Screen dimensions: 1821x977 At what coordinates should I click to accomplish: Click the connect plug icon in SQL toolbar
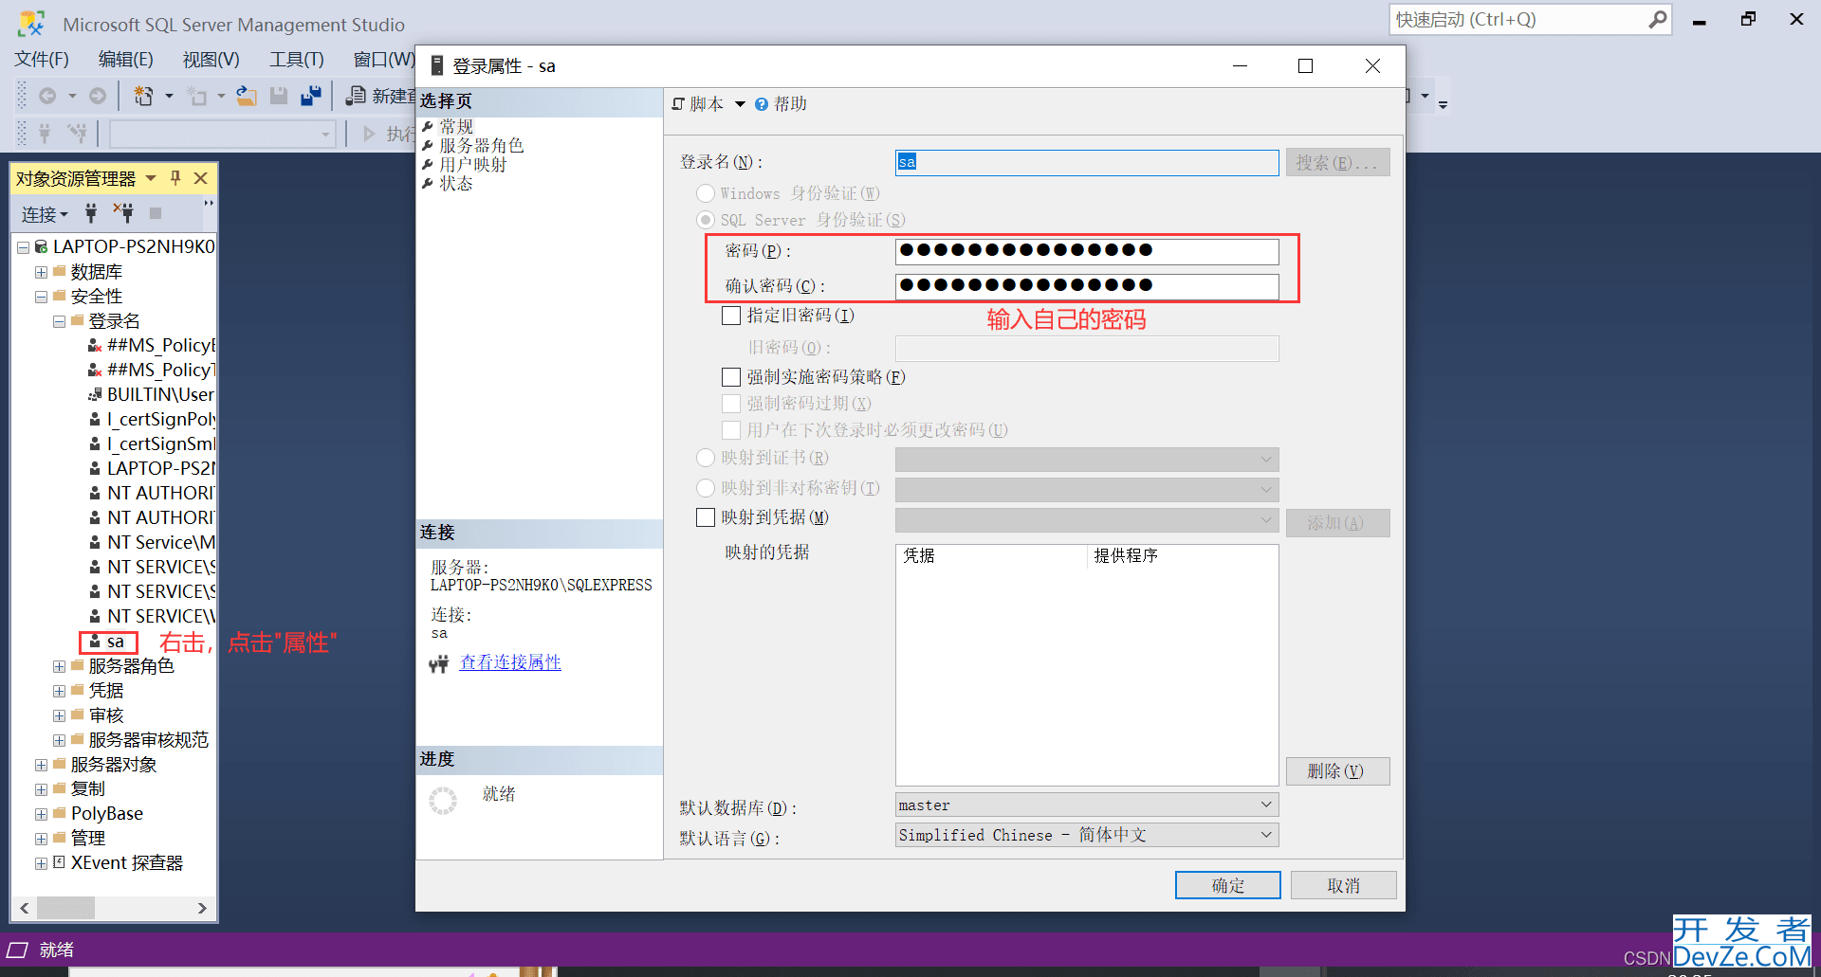[x=45, y=134]
